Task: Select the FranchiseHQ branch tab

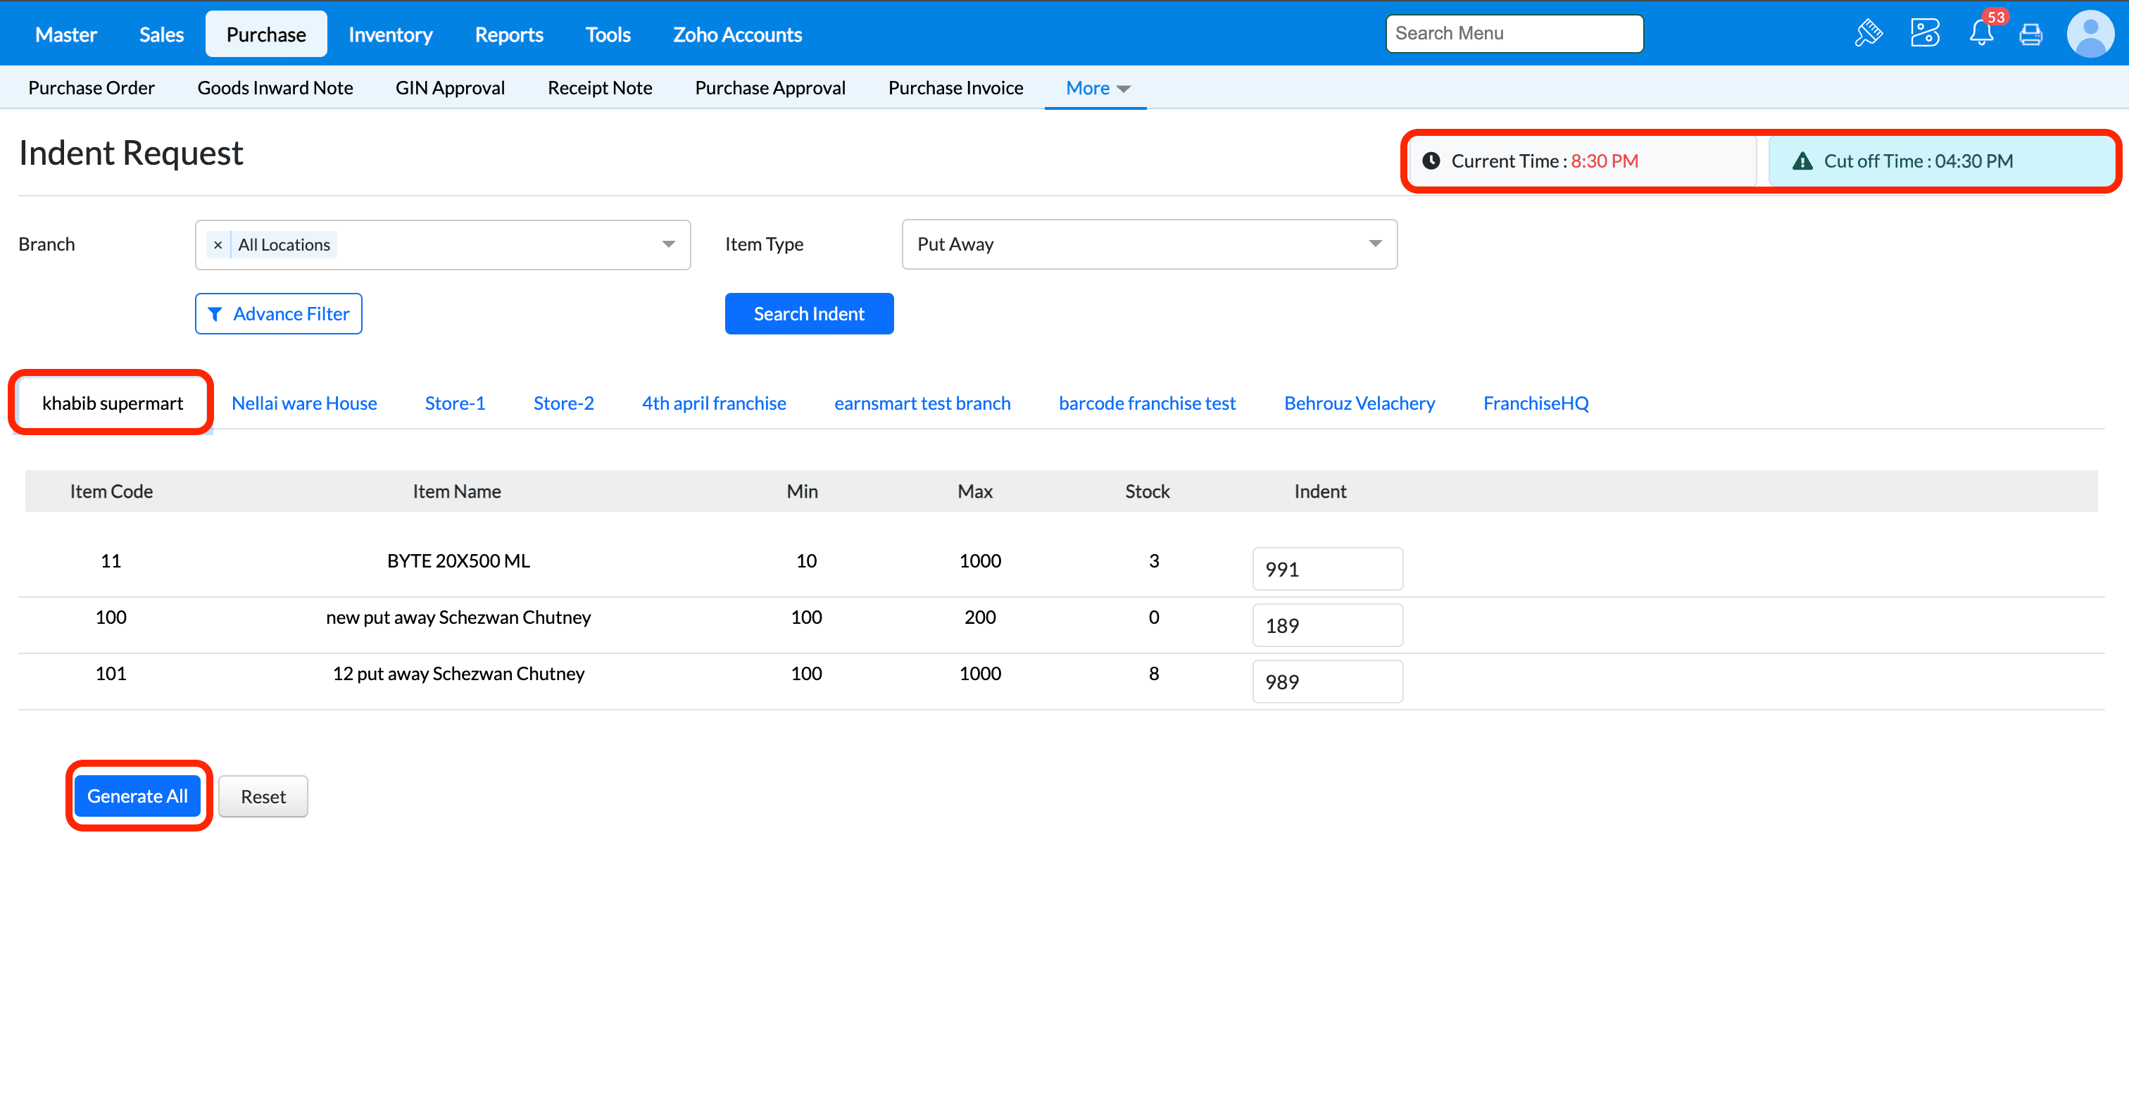Action: [x=1535, y=403]
